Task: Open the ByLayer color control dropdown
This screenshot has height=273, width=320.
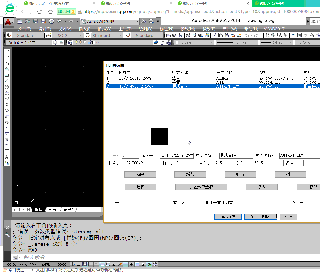Action: pos(211,42)
